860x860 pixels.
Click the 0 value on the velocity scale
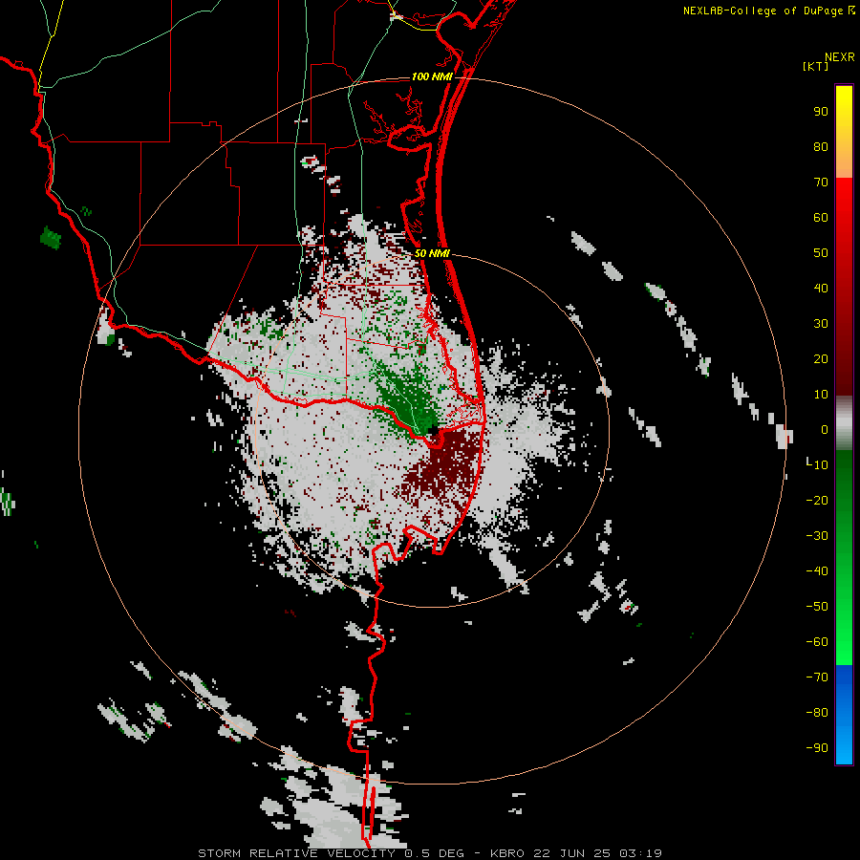[825, 430]
